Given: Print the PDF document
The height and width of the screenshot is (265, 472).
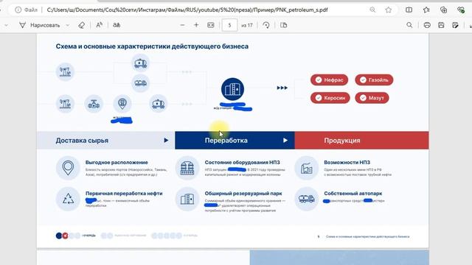Looking at the screenshot, I should 427,25.
